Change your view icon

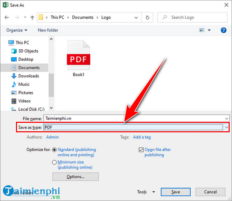click(x=202, y=30)
